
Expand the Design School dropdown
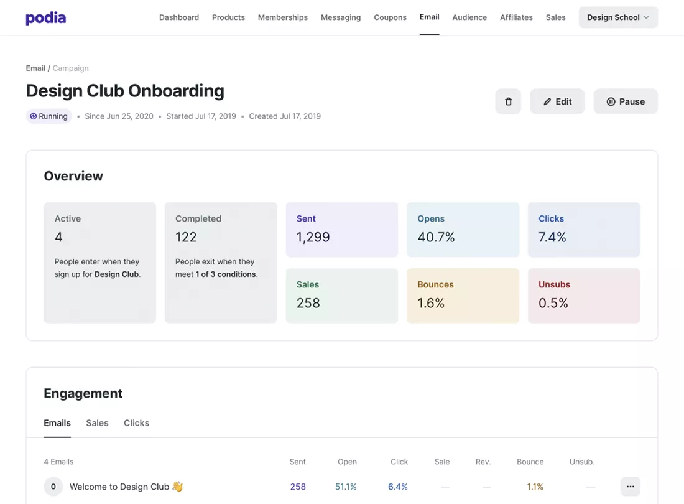coord(617,17)
